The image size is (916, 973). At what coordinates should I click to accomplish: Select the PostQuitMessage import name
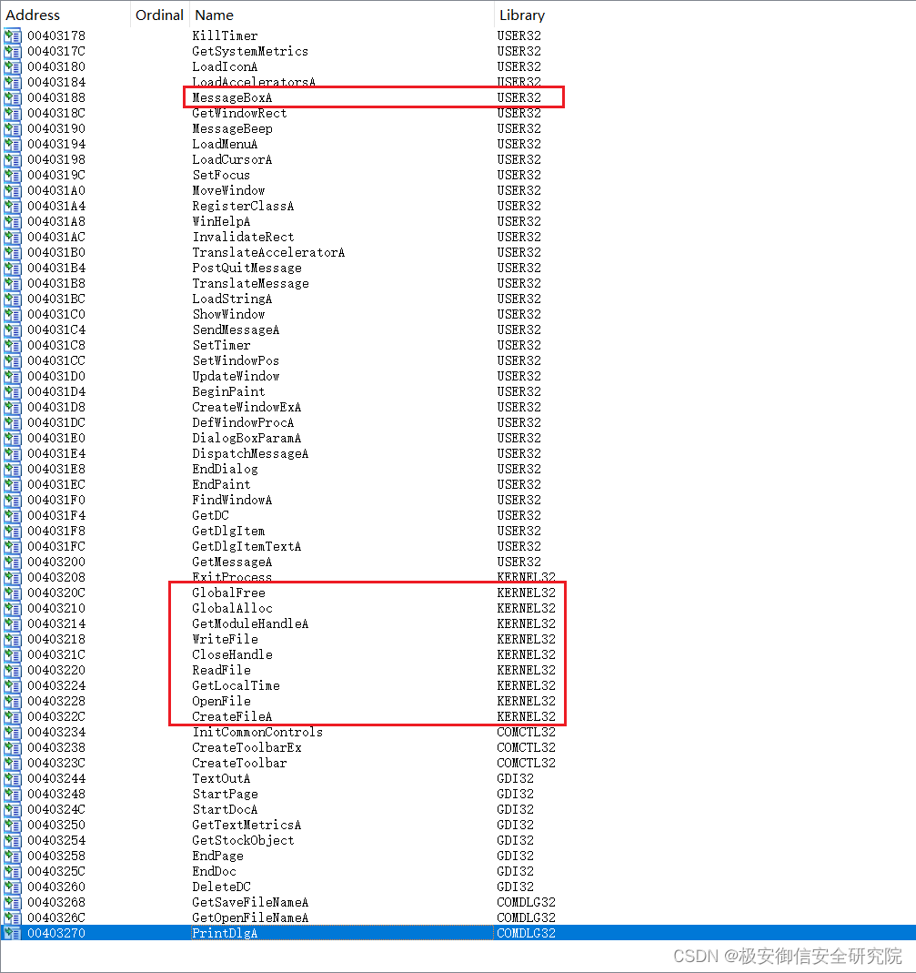tap(247, 269)
